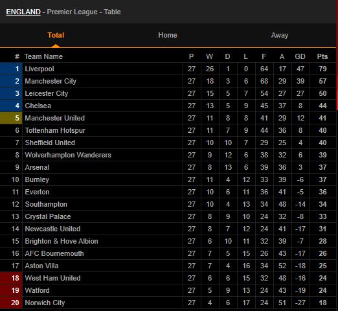Click position 5 yellow rank badge
The width and height of the screenshot is (338, 311).
click(11, 118)
